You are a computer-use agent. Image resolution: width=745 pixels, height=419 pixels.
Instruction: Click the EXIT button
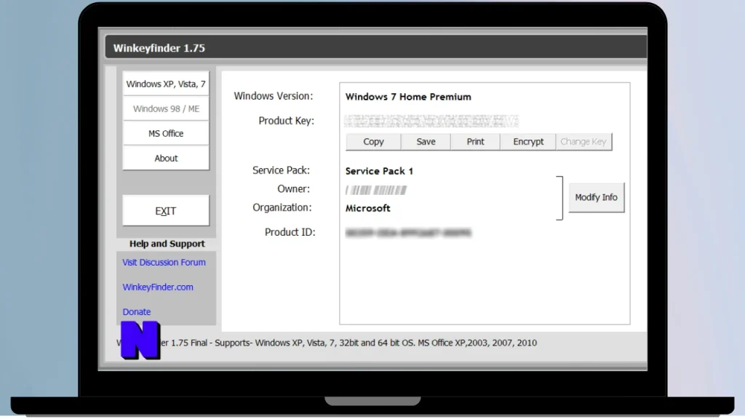166,210
